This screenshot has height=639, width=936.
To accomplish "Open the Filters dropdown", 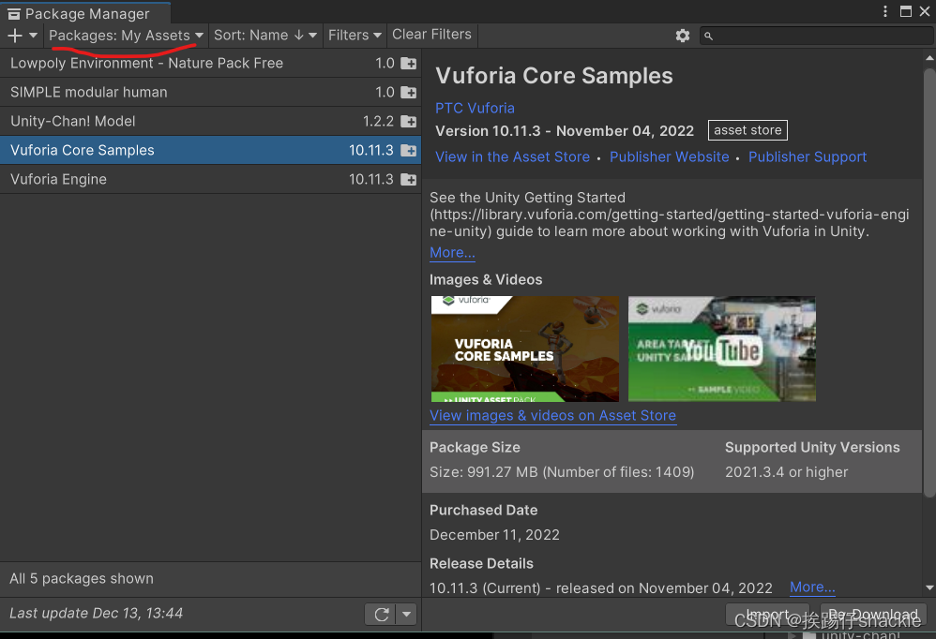I will tap(355, 36).
